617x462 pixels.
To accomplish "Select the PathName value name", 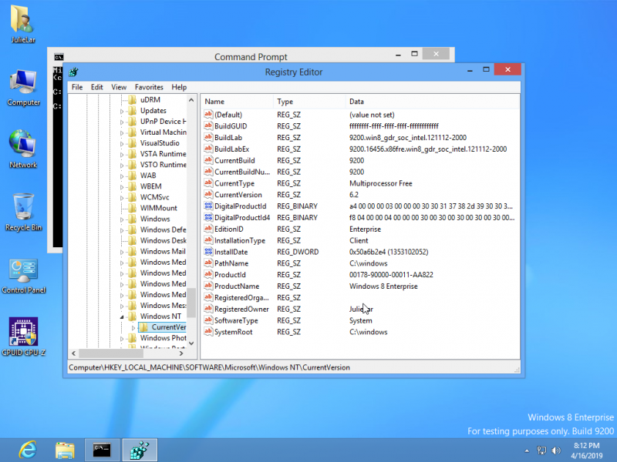I will pyautogui.click(x=231, y=263).
